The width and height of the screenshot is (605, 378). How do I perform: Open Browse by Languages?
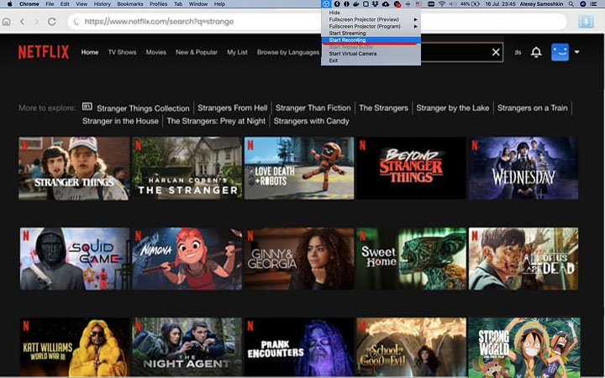coord(288,52)
